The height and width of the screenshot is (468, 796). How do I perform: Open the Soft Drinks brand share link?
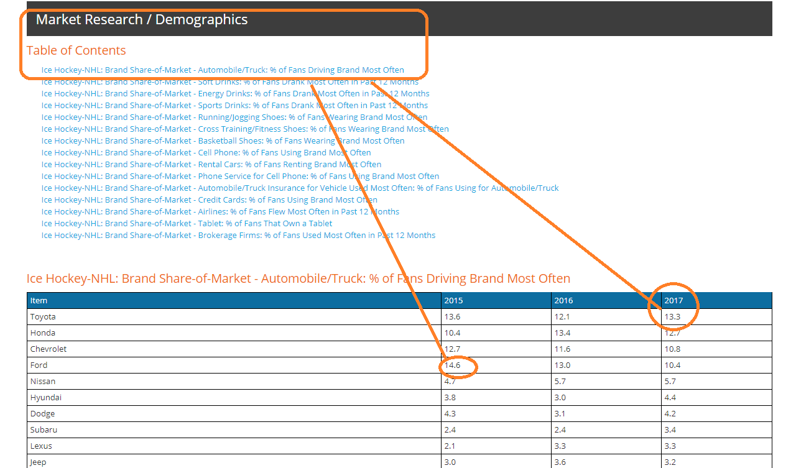(230, 82)
